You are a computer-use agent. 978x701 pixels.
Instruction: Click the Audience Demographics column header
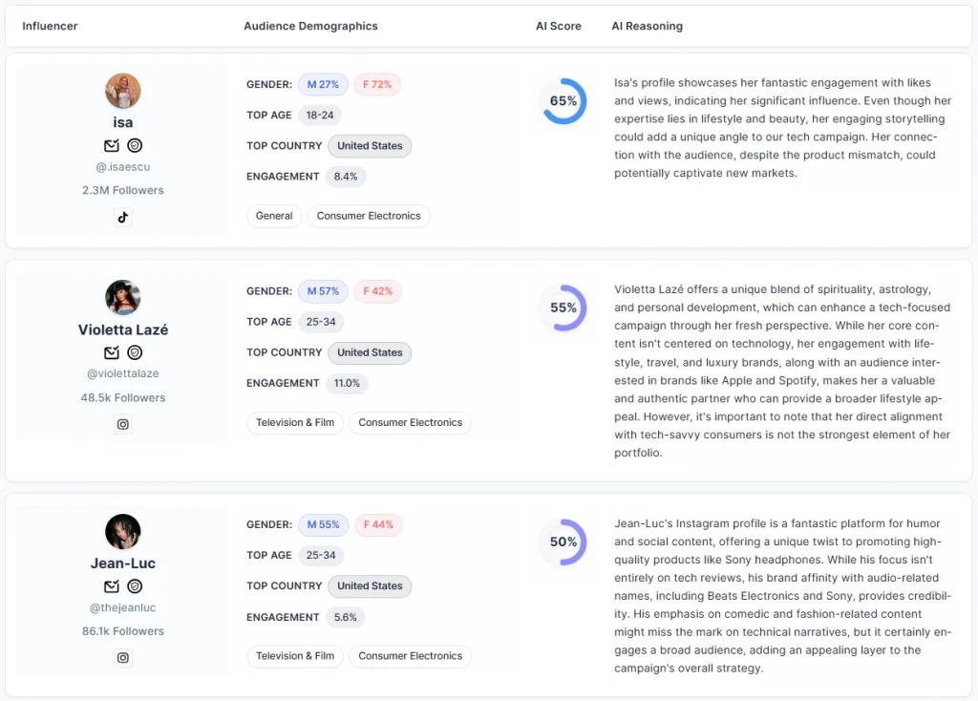point(310,26)
